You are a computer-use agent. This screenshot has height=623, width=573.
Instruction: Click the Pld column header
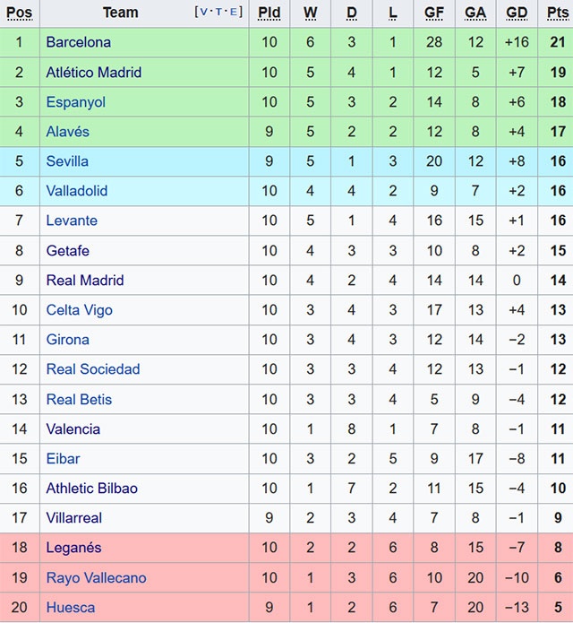pyautogui.click(x=269, y=13)
